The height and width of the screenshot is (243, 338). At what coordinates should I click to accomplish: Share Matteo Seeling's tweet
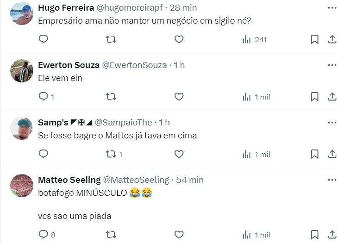(x=332, y=235)
